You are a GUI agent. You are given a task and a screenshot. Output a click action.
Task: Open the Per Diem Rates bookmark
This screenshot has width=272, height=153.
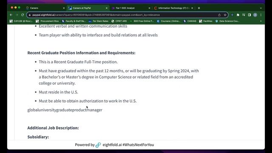click(98, 21)
